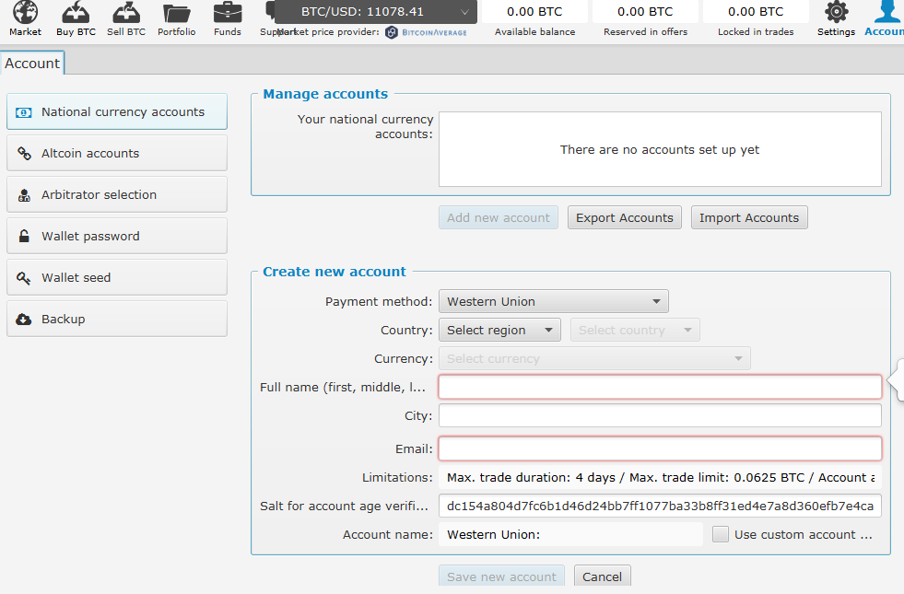Image resolution: width=904 pixels, height=594 pixels.
Task: Click the Export Accounts button
Action: click(625, 217)
